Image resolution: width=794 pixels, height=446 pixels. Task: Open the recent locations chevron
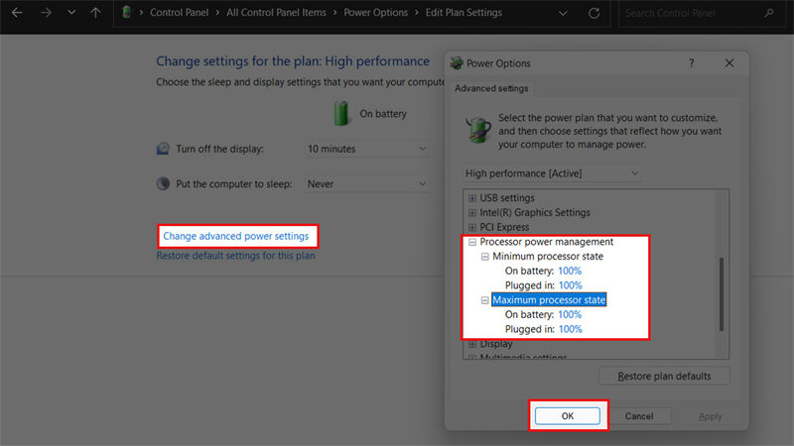[69, 13]
